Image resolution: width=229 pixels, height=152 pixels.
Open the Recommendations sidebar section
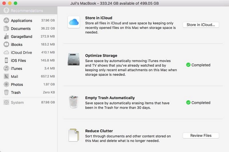pyautogui.click(x=29, y=11)
